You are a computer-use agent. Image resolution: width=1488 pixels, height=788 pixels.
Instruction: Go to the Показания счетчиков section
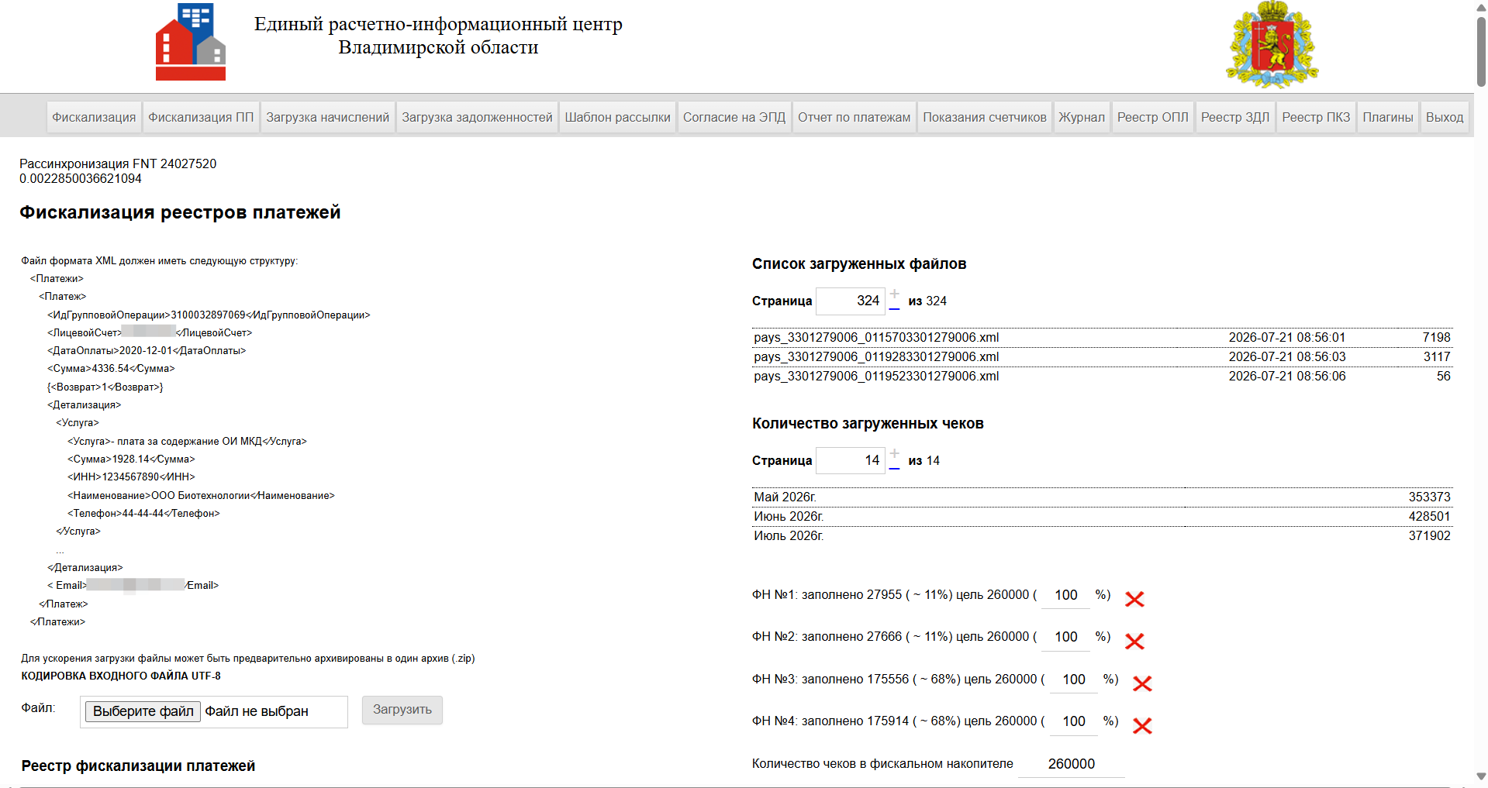click(x=985, y=117)
